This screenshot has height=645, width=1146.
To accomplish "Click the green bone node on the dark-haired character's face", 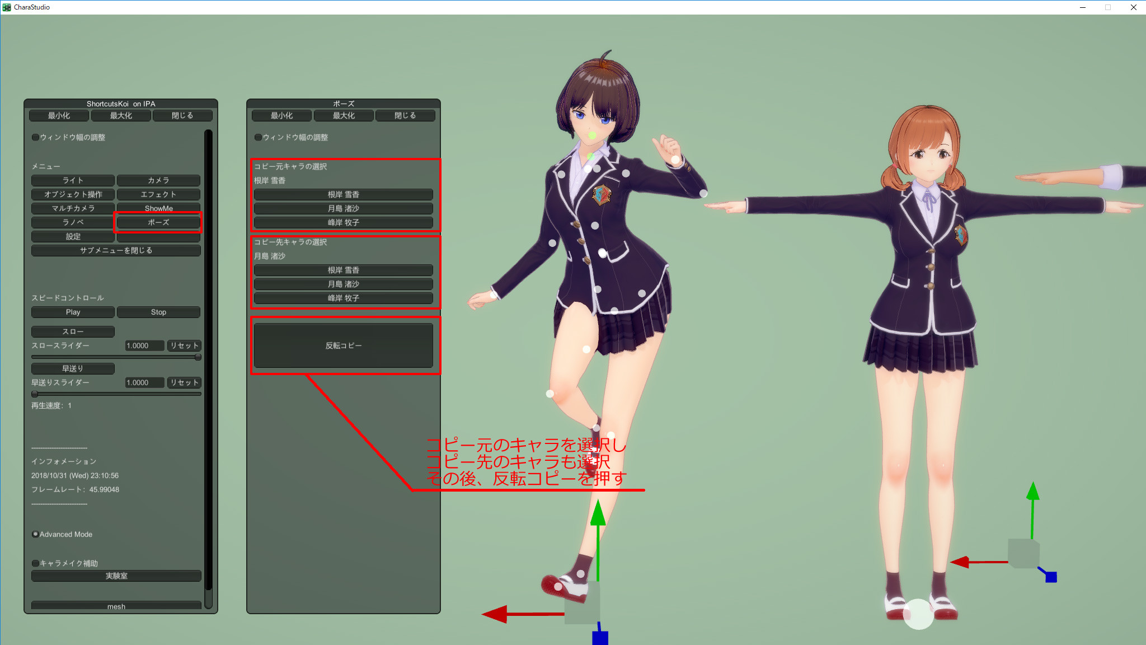I will (593, 135).
